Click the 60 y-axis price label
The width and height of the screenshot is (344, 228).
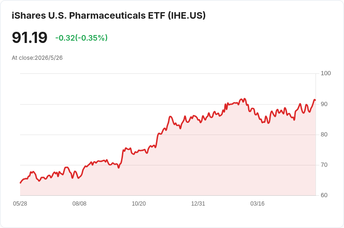pos(324,195)
